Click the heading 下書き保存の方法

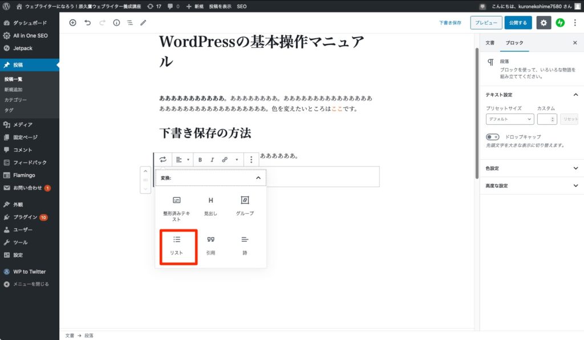click(205, 133)
